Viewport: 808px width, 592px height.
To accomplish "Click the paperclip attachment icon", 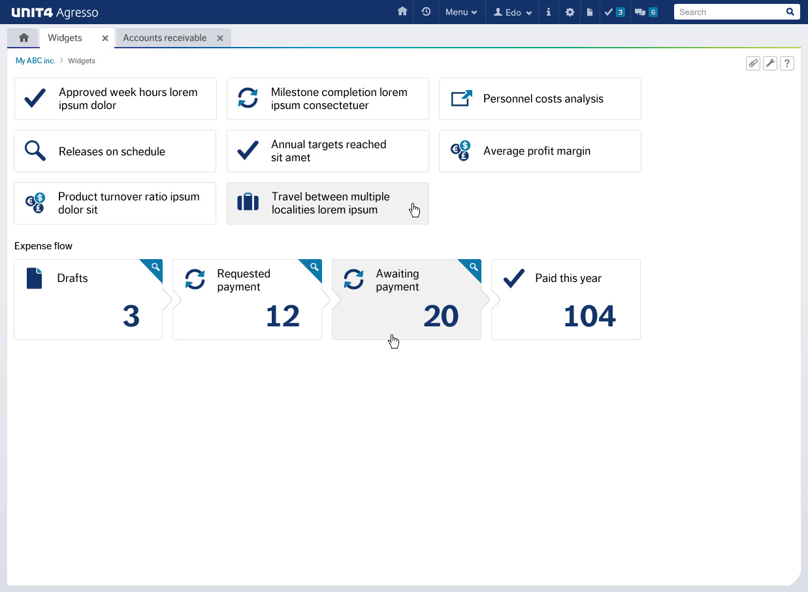I will [x=753, y=63].
